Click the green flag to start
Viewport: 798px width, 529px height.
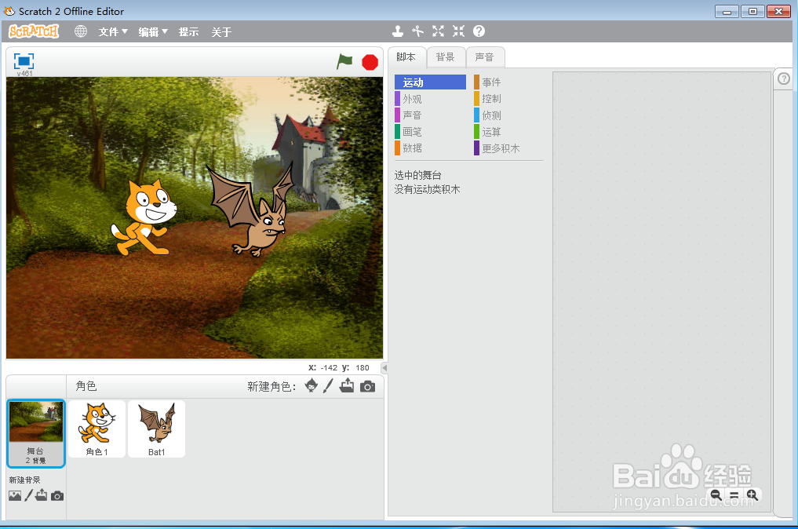point(344,61)
